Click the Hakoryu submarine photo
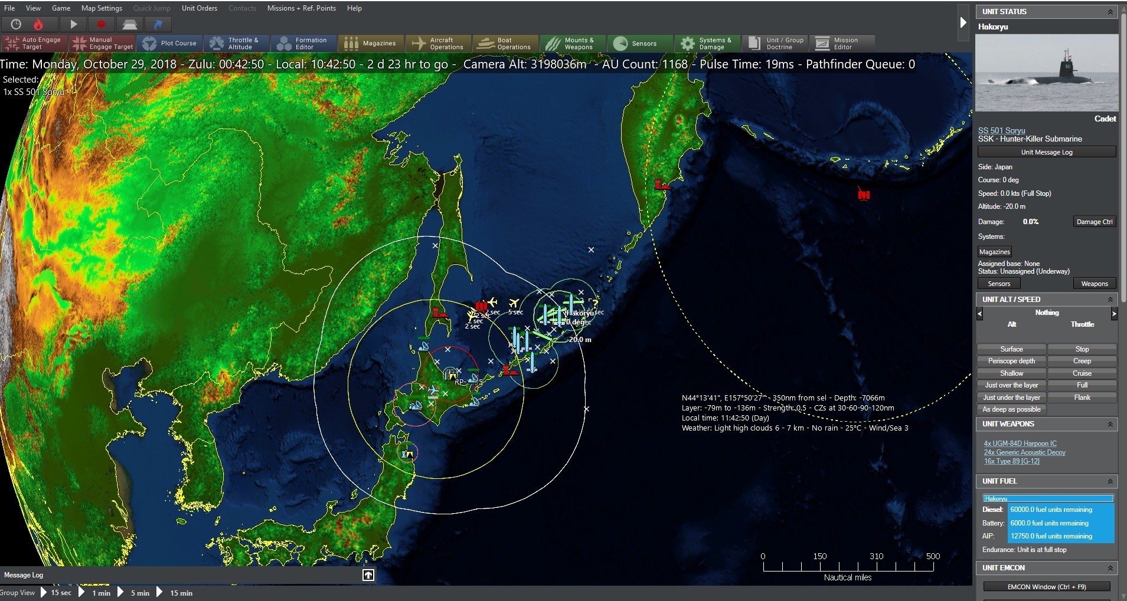1127x601 pixels. 1046,72
